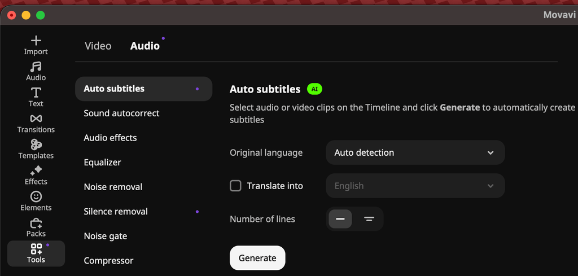578x276 pixels.
Task: Open Noise removal tool
Action: click(x=144, y=187)
